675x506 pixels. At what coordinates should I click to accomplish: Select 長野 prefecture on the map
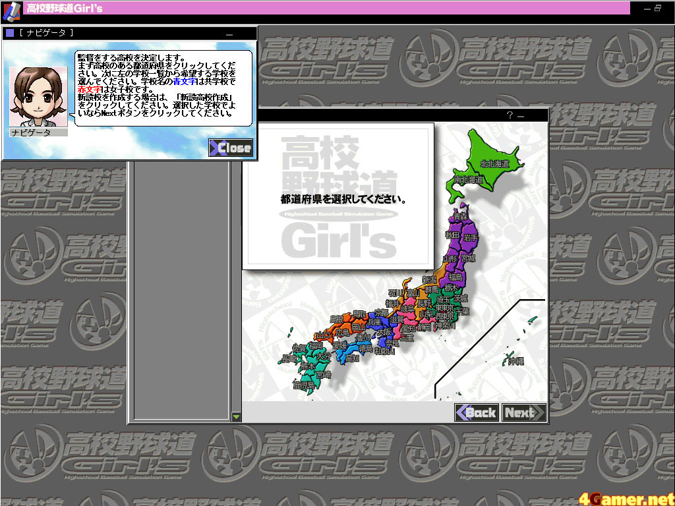[x=424, y=303]
